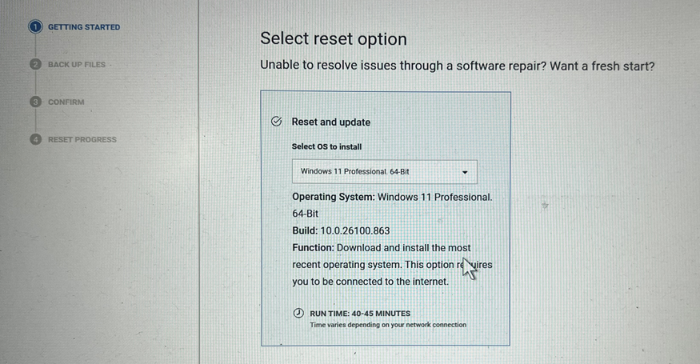Switch to the Reset Progress step
700x364 pixels.
[x=82, y=140]
